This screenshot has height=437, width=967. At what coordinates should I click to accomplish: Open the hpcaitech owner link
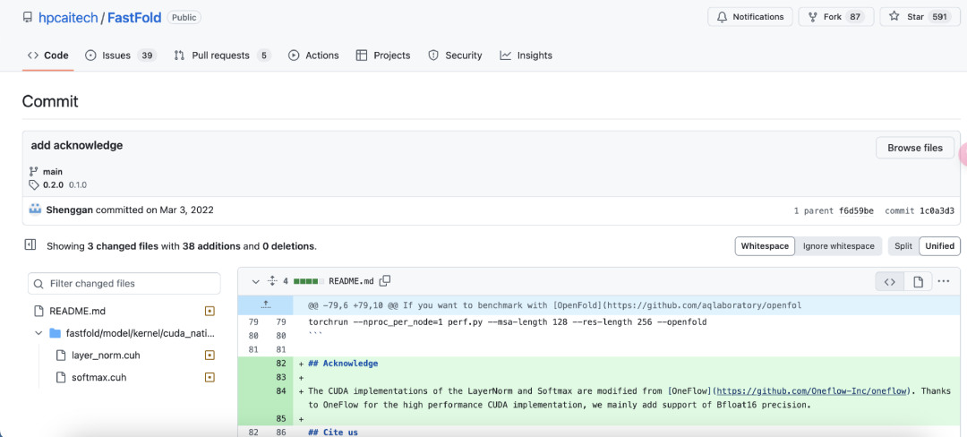(x=68, y=17)
